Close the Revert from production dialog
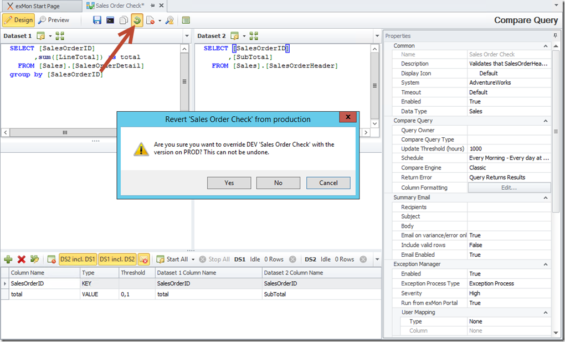The height and width of the screenshot is (342, 565). [x=348, y=117]
